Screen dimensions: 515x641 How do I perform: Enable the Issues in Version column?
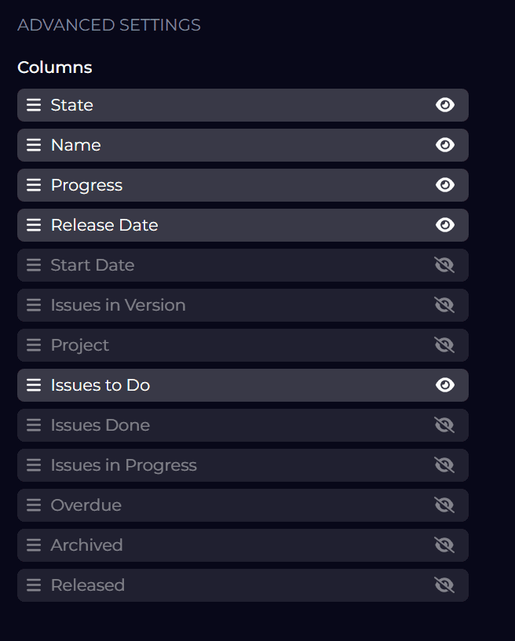(444, 305)
